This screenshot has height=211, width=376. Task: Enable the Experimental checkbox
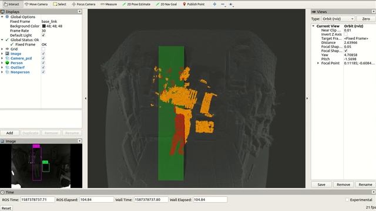[x=347, y=199]
